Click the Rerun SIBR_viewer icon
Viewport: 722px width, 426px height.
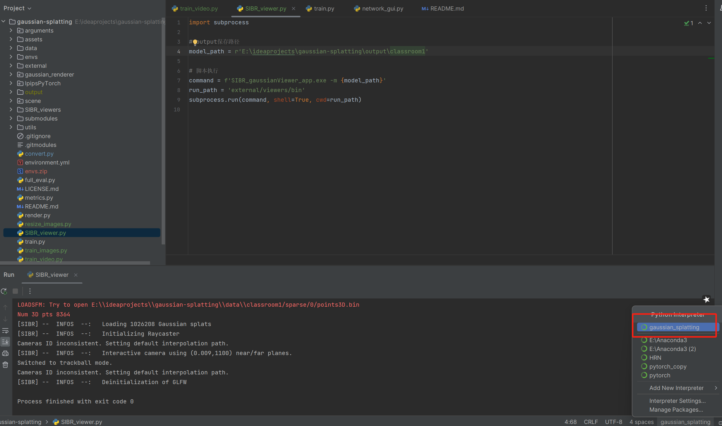[x=4, y=291]
